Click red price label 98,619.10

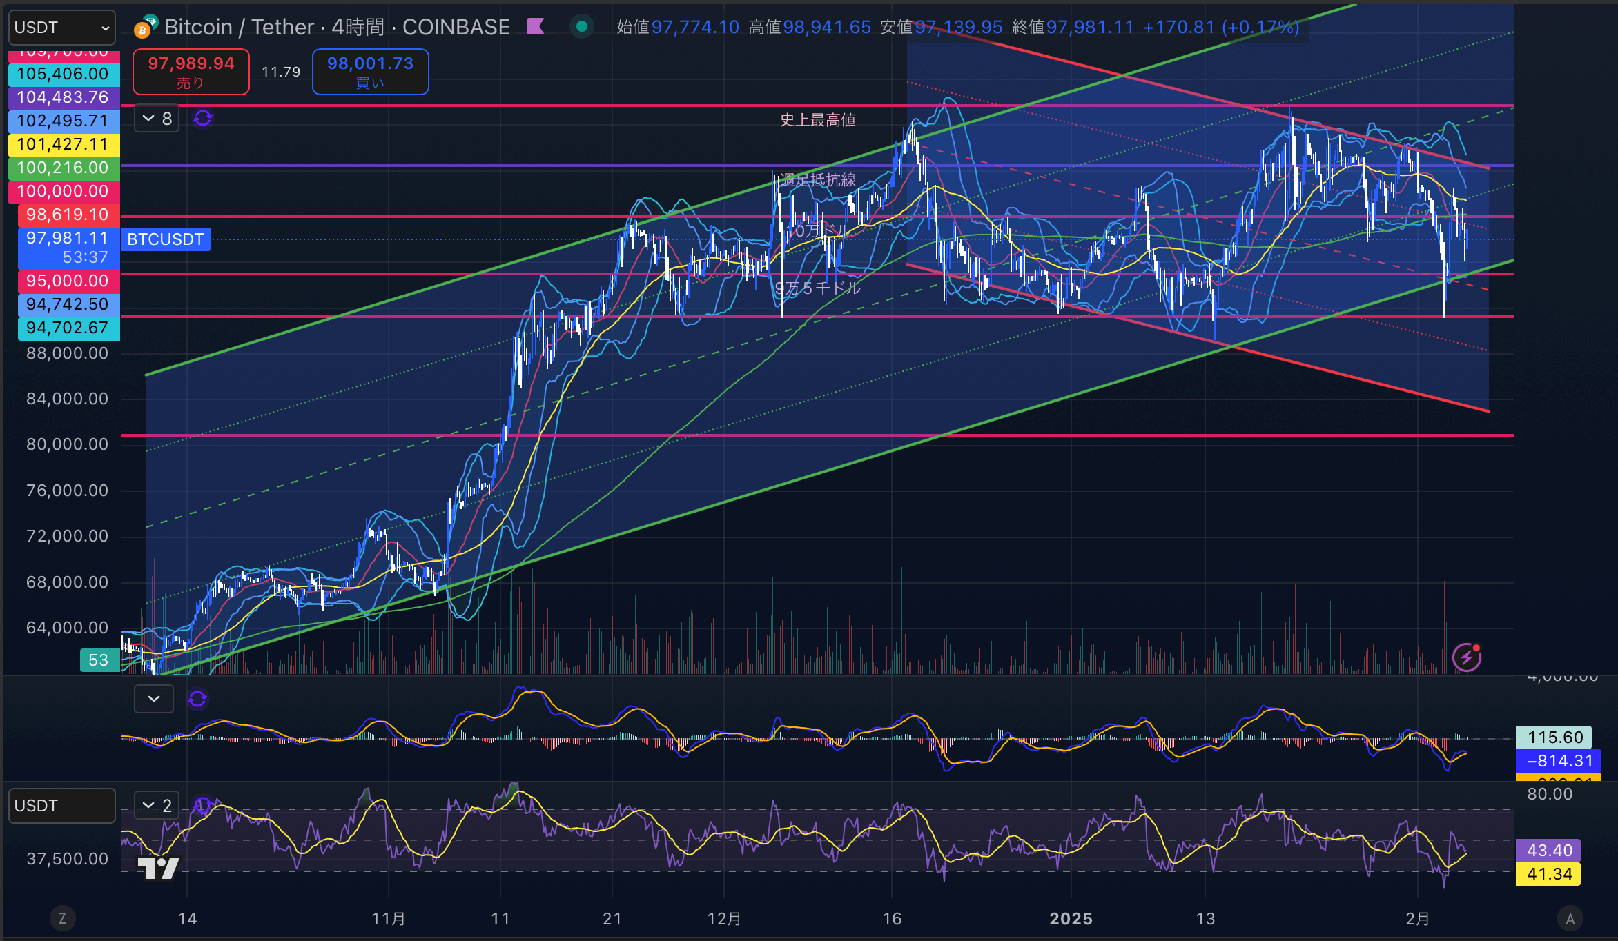point(68,215)
